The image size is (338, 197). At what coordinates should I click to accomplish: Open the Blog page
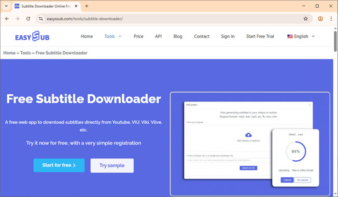pos(178,36)
